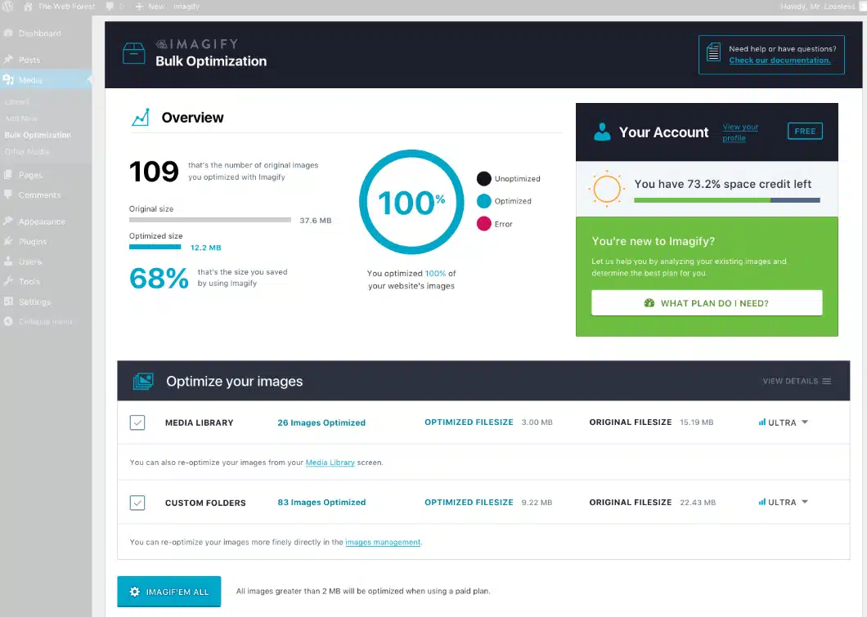Open the Tools menu item

(29, 282)
